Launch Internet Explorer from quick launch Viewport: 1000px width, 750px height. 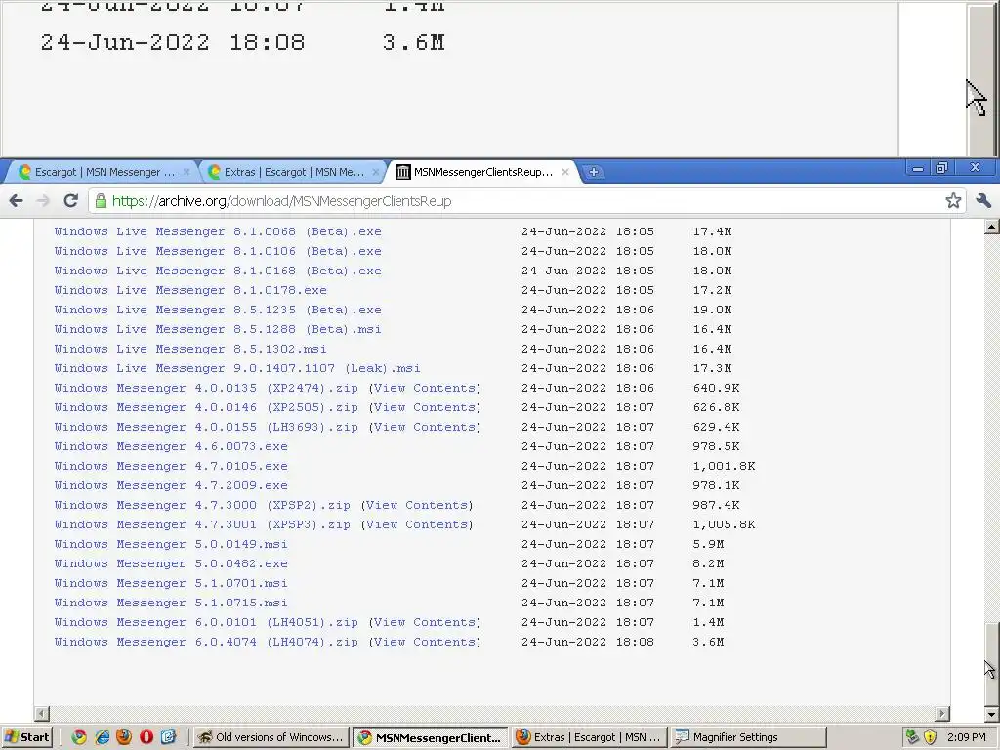click(x=102, y=737)
